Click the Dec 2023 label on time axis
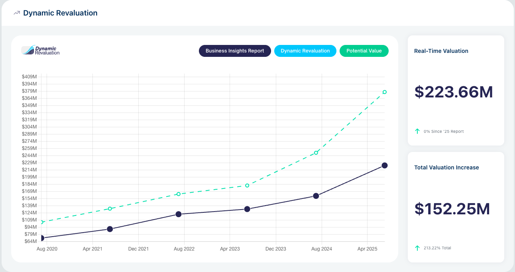This screenshot has width=515, height=272. 276,249
